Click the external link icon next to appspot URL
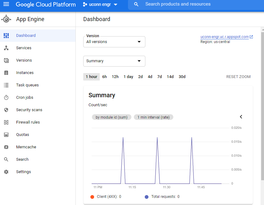 (251, 37)
